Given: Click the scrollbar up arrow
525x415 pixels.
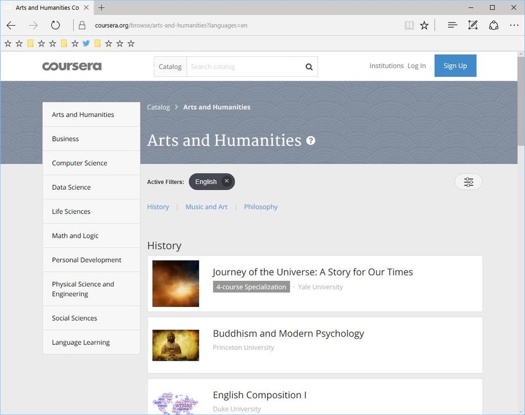Looking at the screenshot, I should pos(521,54).
